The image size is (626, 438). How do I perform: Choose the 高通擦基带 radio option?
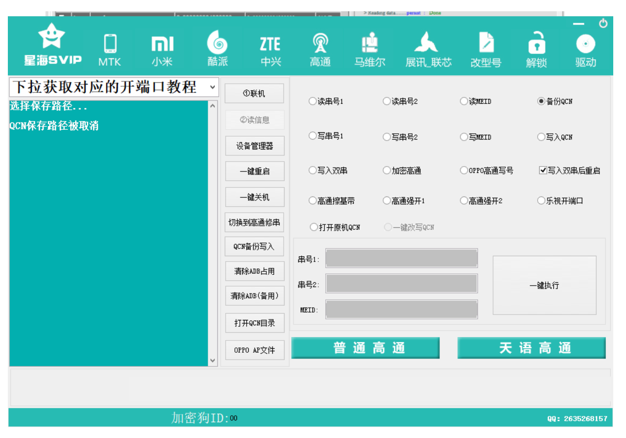tap(313, 201)
